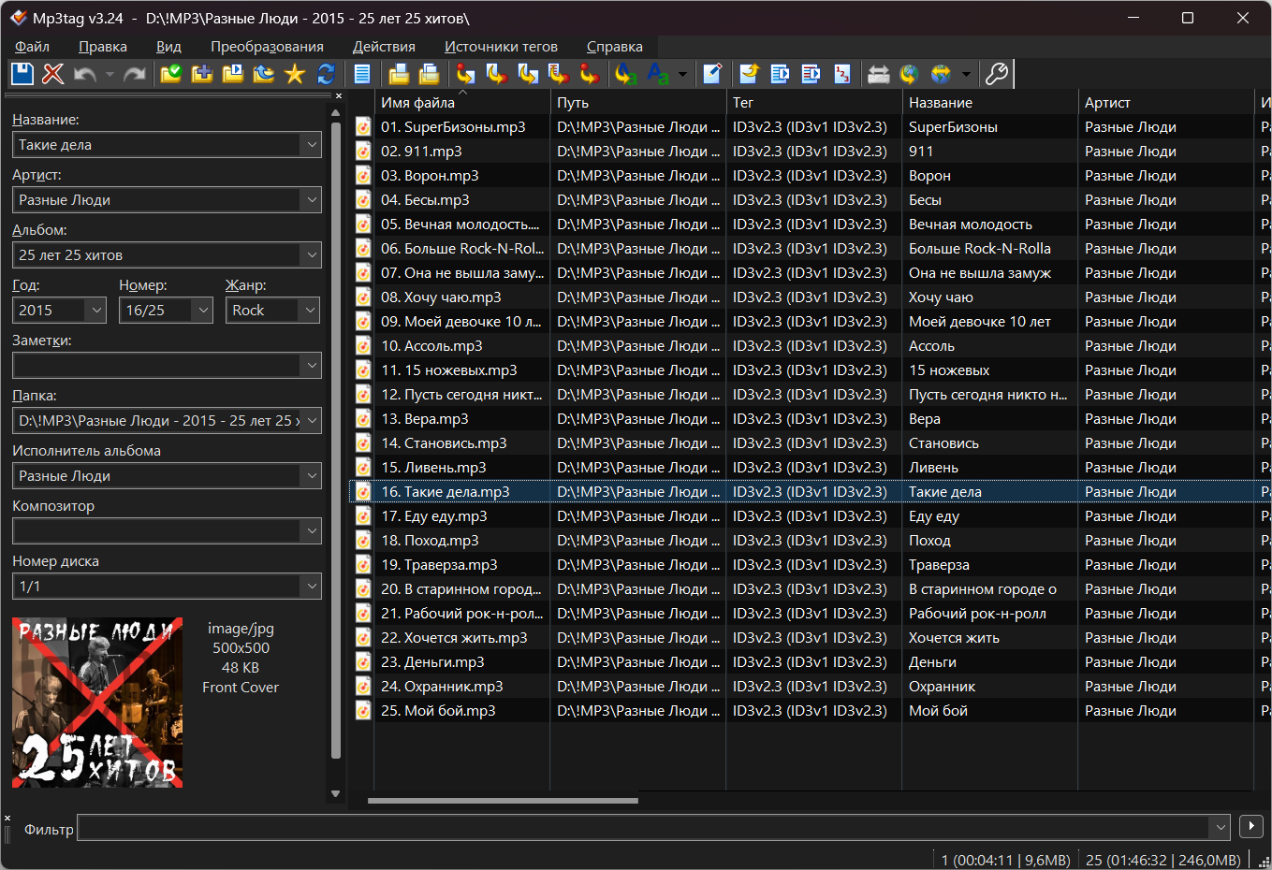Refresh the file view

[x=326, y=74]
